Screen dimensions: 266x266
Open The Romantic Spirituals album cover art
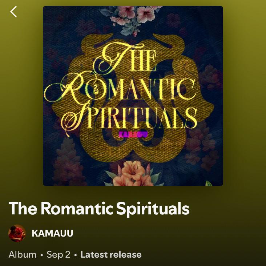click(133, 96)
